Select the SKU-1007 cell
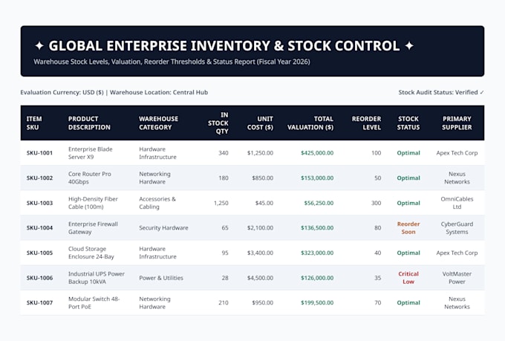The image size is (505, 341). [39, 302]
